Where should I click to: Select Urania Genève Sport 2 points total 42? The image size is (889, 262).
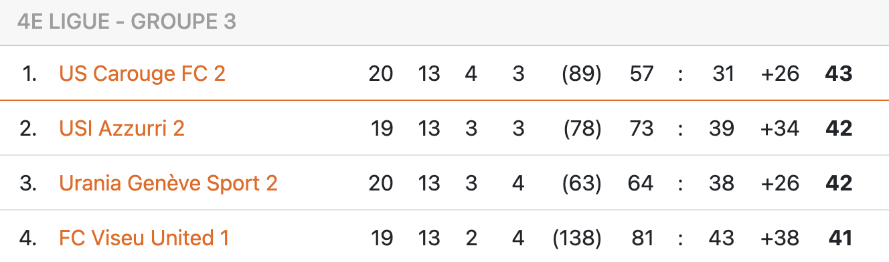(x=839, y=183)
